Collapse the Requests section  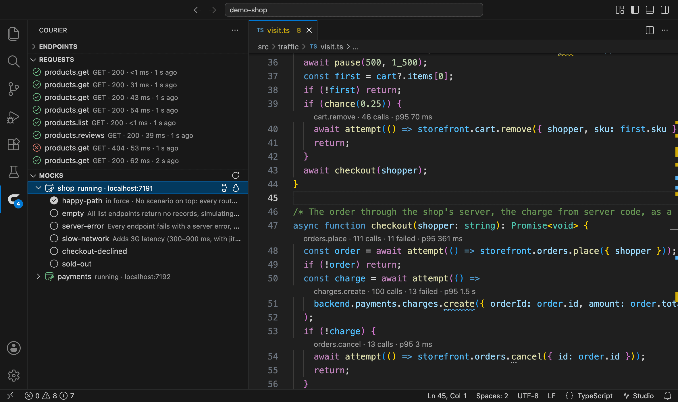[138, 59]
